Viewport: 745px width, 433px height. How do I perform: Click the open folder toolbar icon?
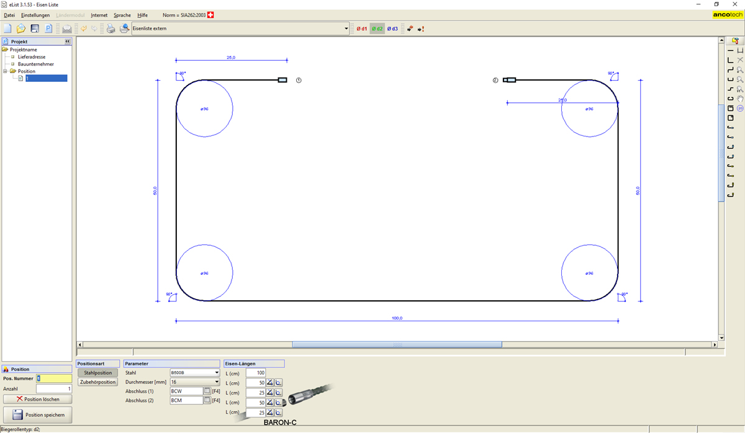pos(21,29)
